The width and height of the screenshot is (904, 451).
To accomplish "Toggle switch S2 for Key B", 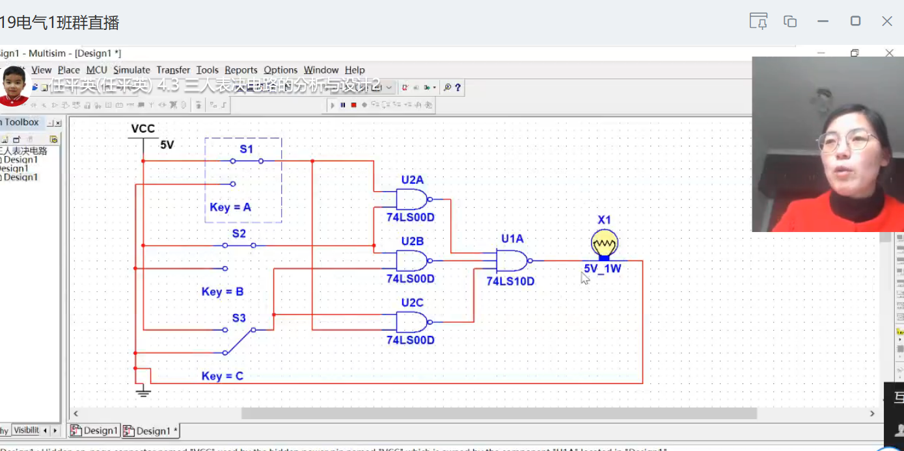I will coord(239,245).
